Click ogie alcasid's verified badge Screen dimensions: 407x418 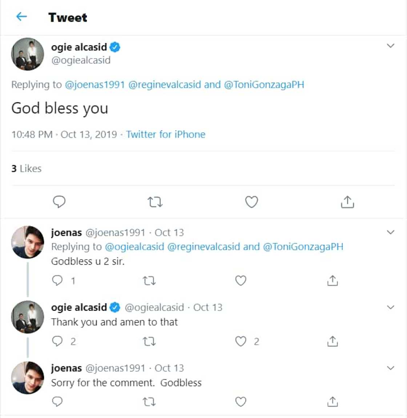pos(114,47)
